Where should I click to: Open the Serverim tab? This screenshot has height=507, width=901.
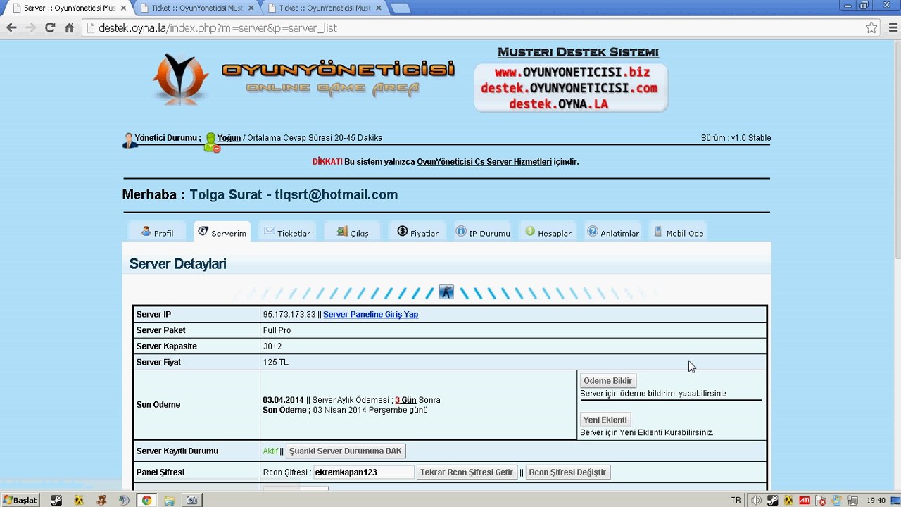pyautogui.click(x=222, y=232)
